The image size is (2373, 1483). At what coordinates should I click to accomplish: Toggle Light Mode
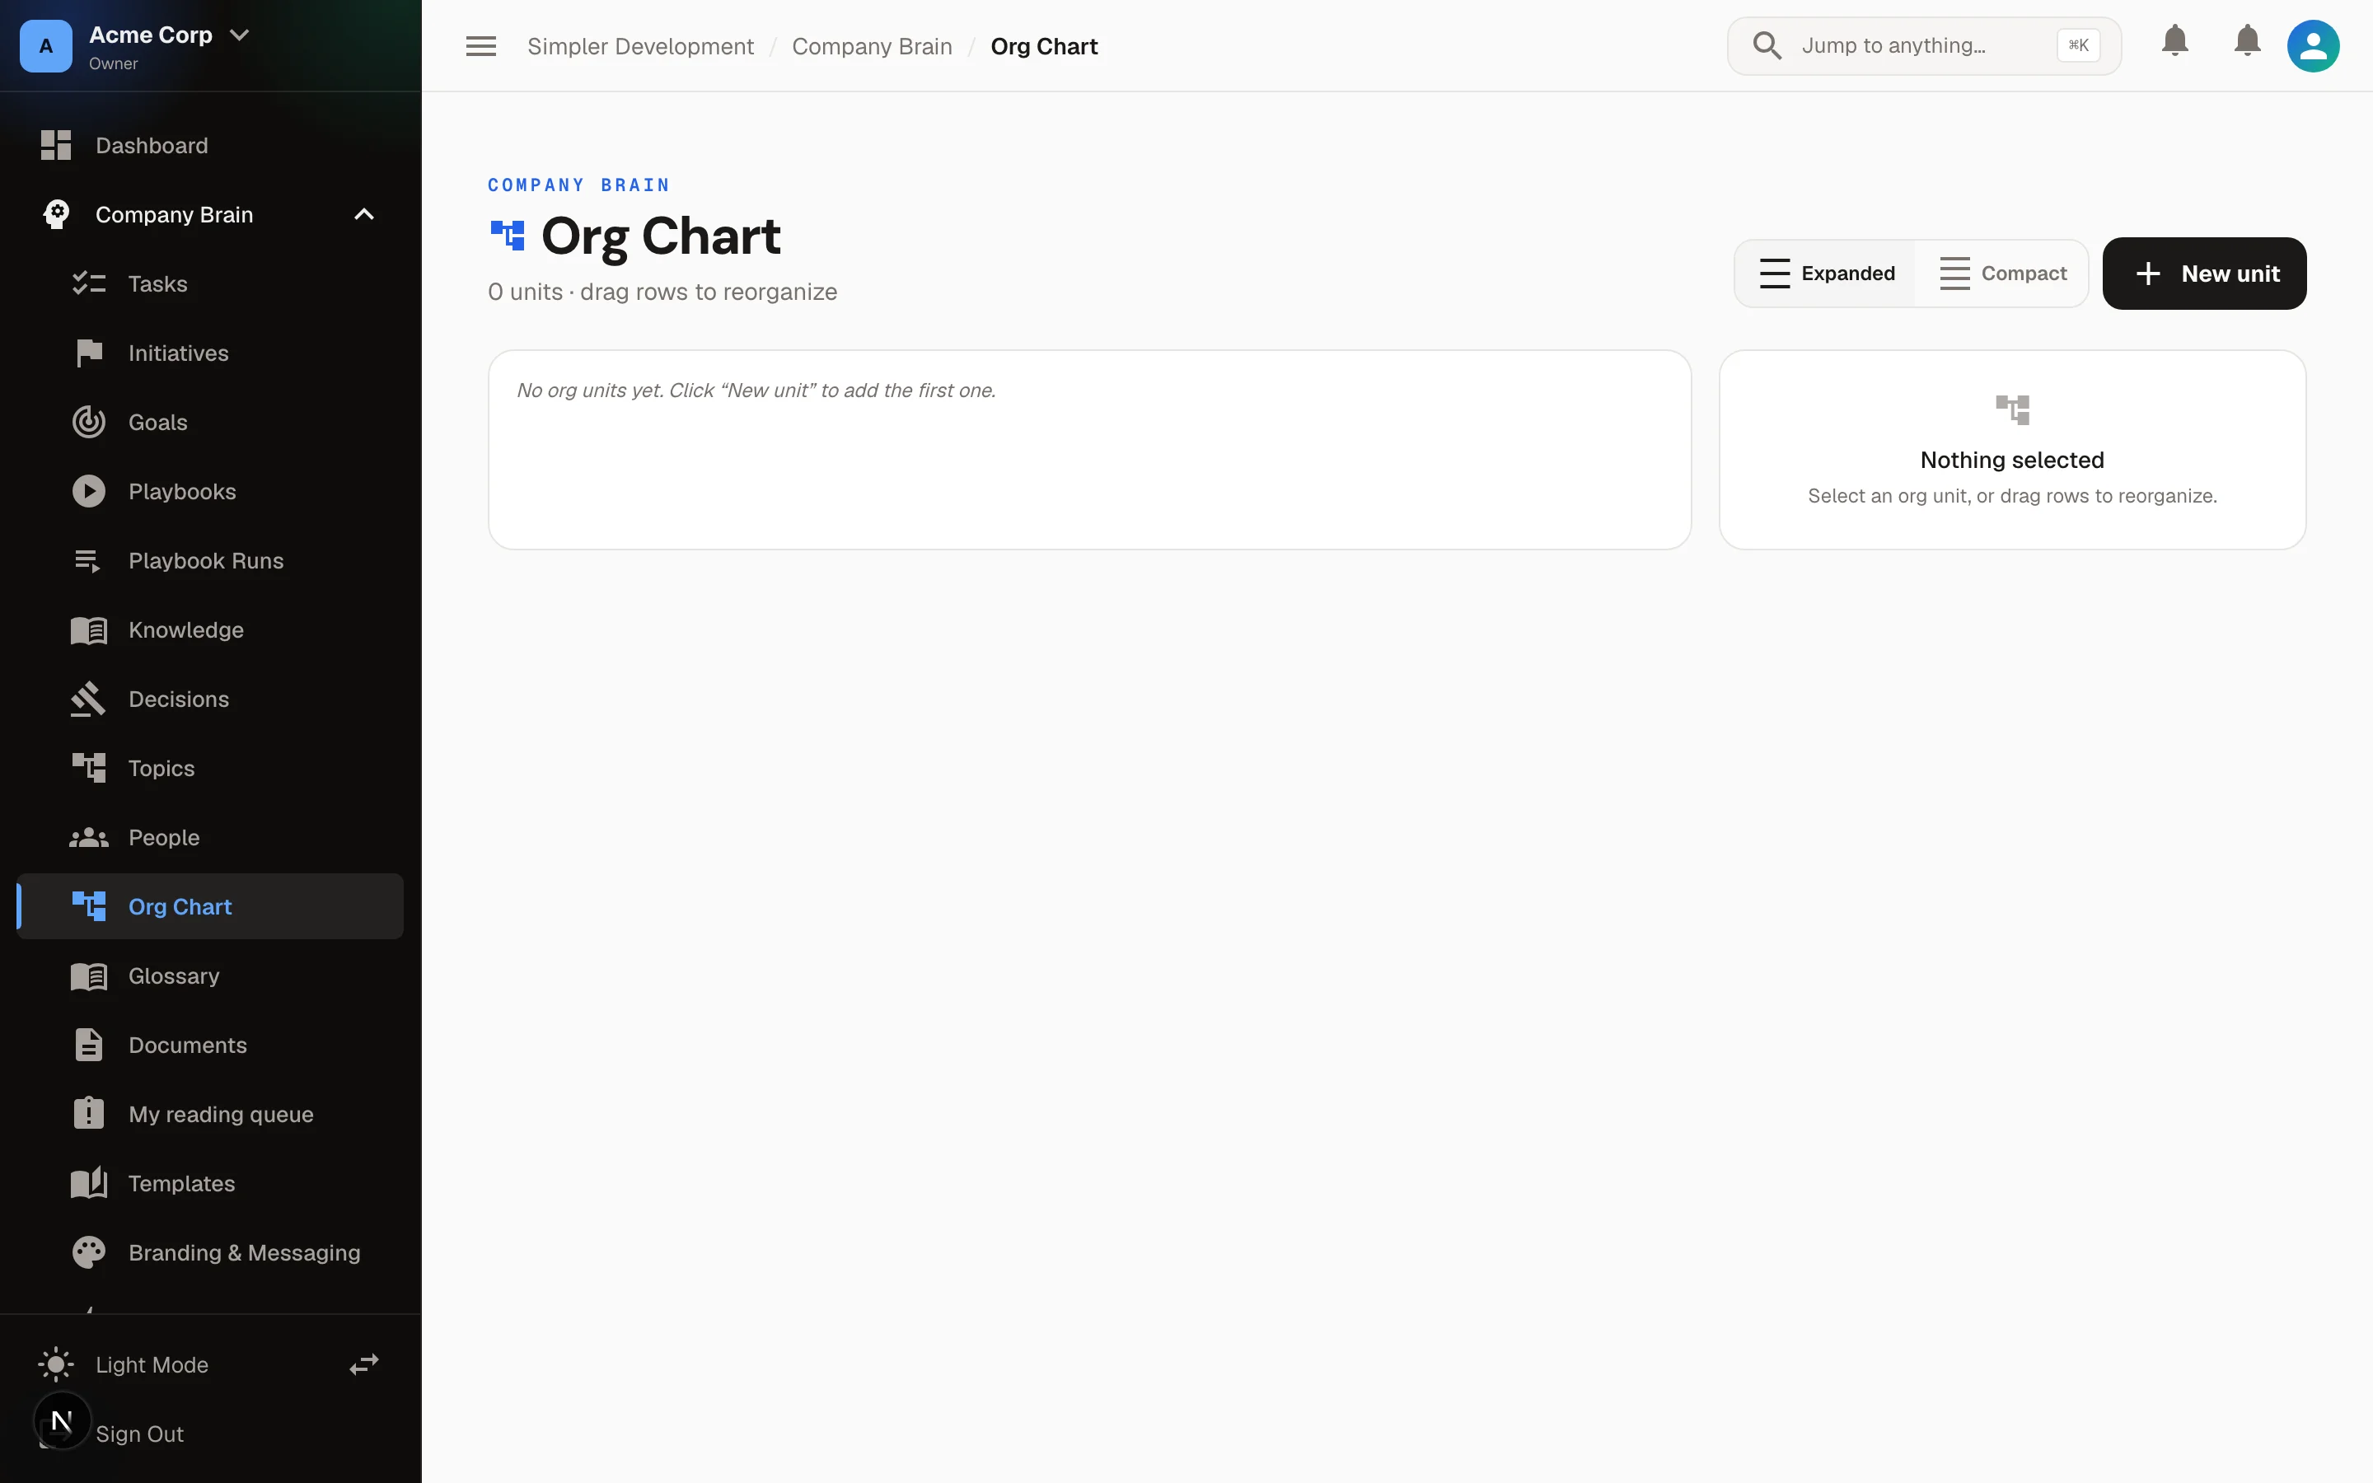(151, 1364)
